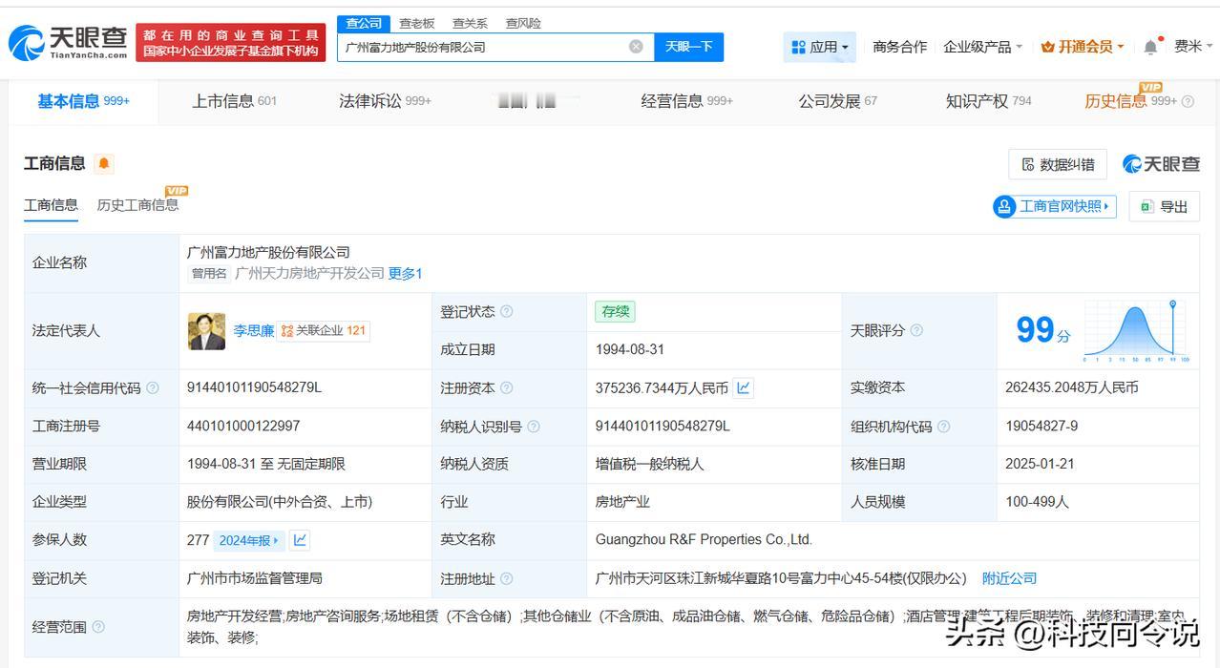Image resolution: width=1220 pixels, height=668 pixels.
Task: Open the 应用 dropdown menu
Action: click(x=820, y=47)
